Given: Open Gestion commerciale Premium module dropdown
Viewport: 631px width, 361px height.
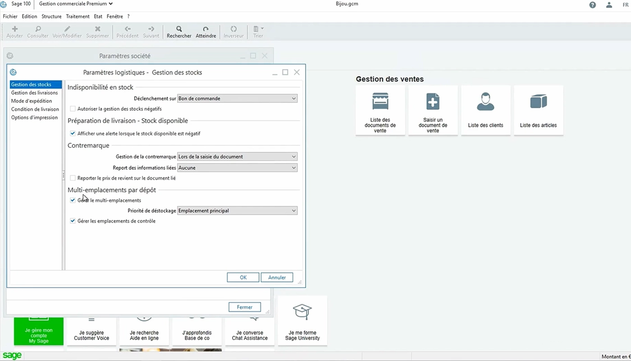Looking at the screenshot, I should pyautogui.click(x=76, y=4).
